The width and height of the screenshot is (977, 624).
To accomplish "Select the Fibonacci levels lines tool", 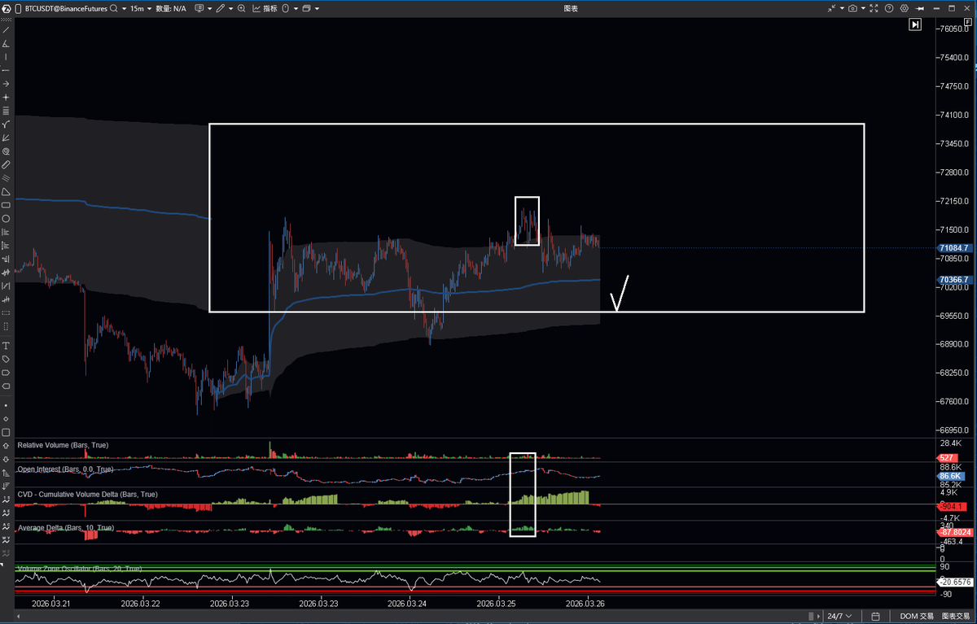I will tap(6, 111).
